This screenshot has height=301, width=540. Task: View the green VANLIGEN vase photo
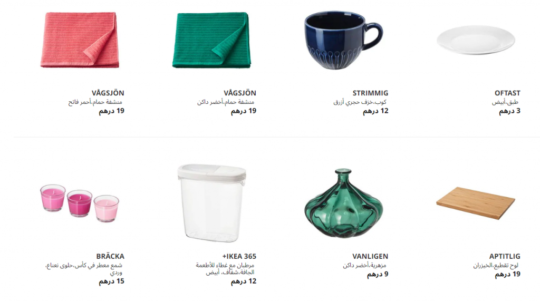pos(343,203)
